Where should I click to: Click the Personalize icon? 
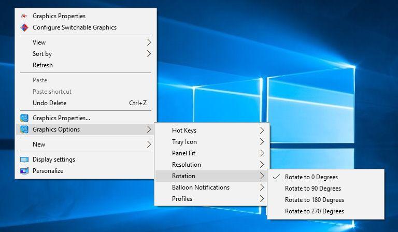tap(24, 171)
